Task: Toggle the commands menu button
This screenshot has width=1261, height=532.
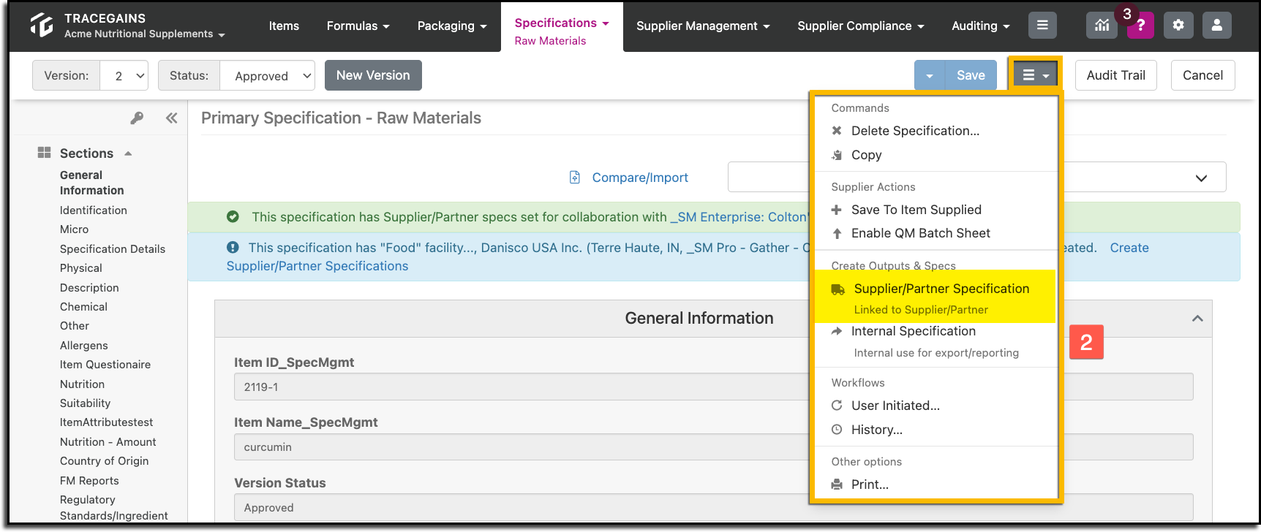Action: [x=1036, y=75]
